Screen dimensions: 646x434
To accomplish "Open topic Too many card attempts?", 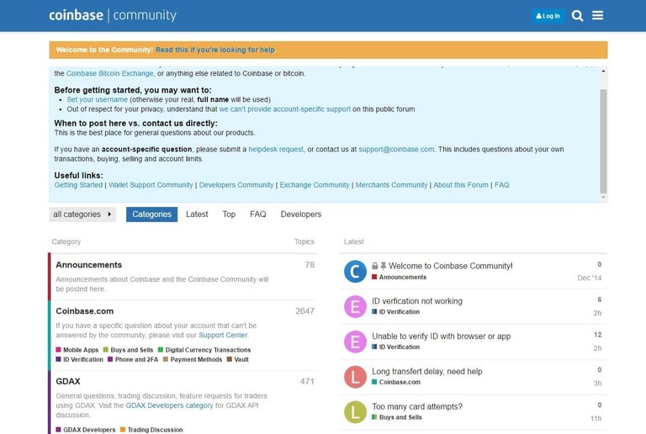I will (417, 406).
